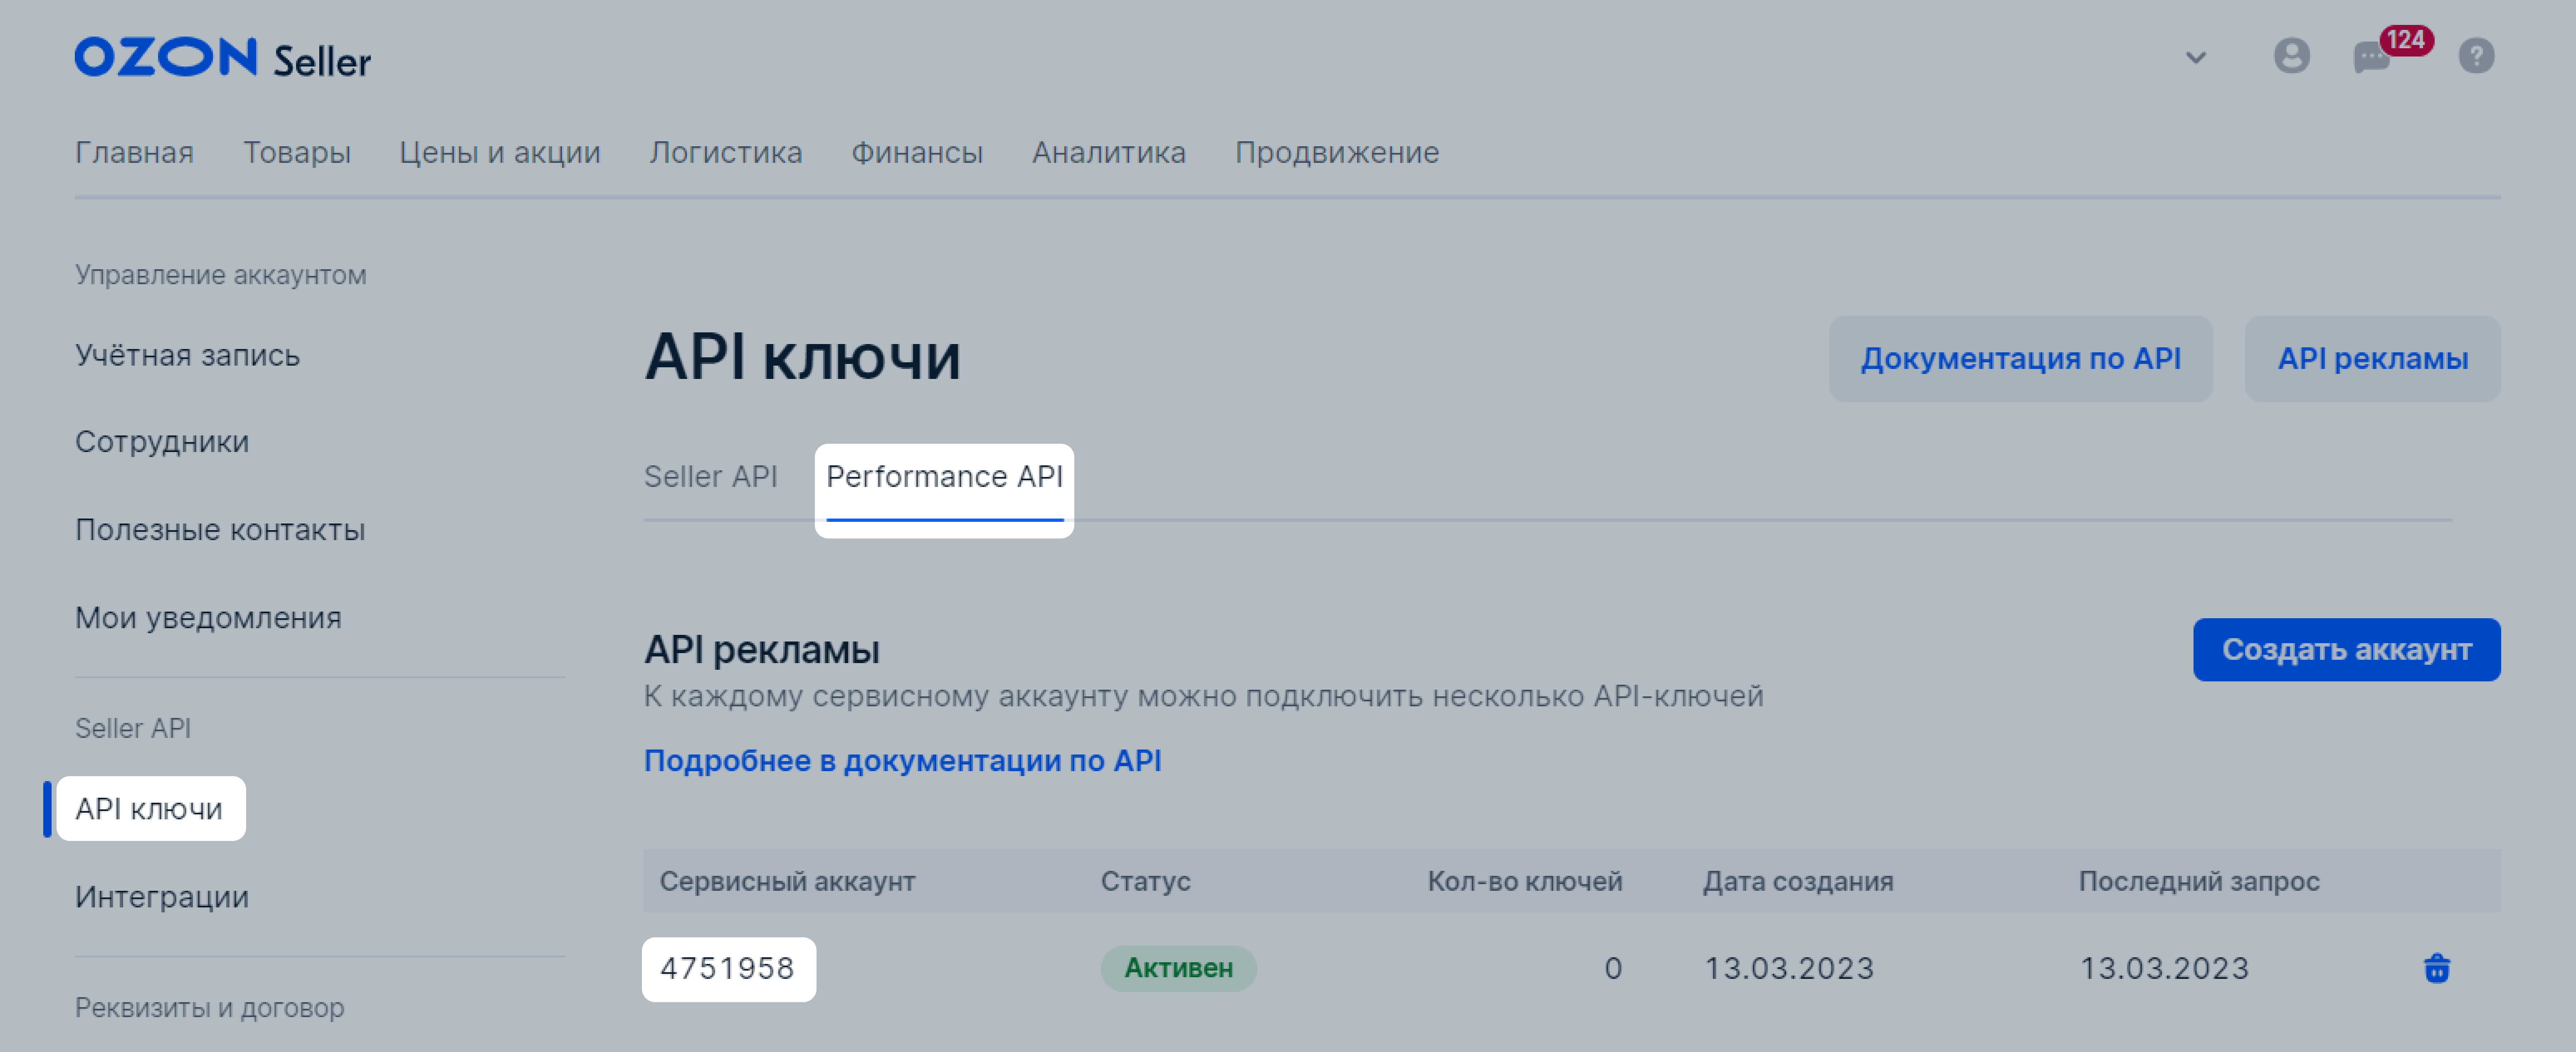Open Интеграции in the sidebar
2576x1052 pixels.
click(162, 897)
